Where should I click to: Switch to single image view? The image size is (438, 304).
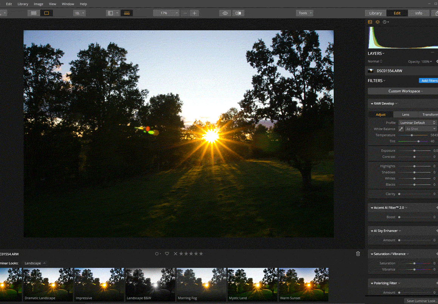46,13
